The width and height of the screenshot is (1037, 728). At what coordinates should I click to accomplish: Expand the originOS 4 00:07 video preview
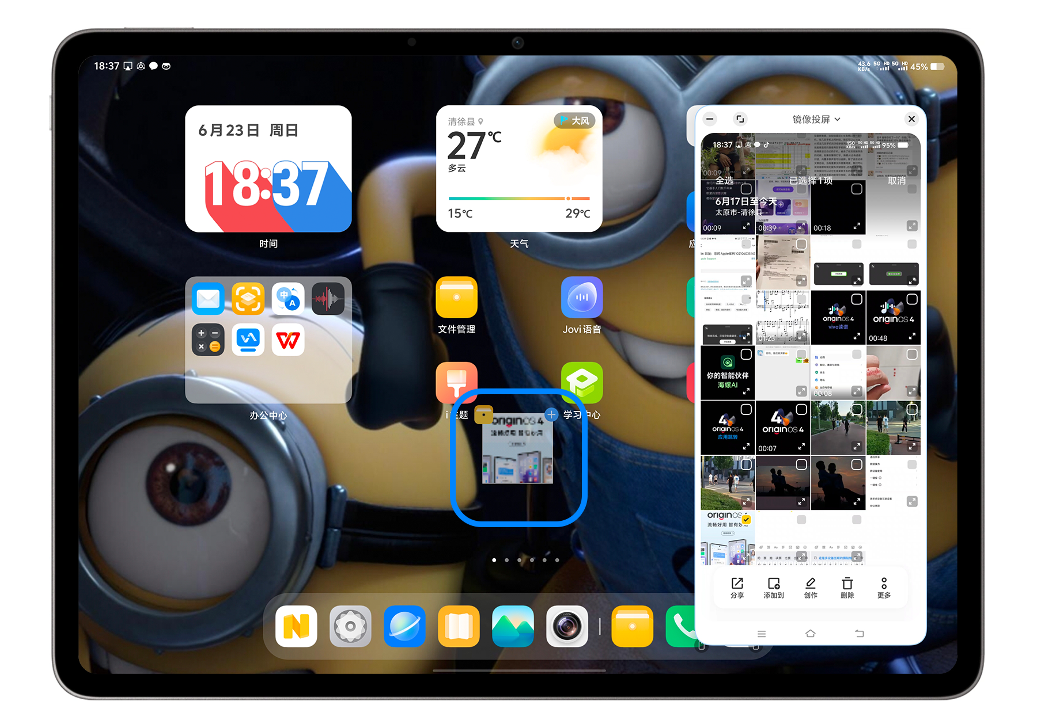(801, 447)
